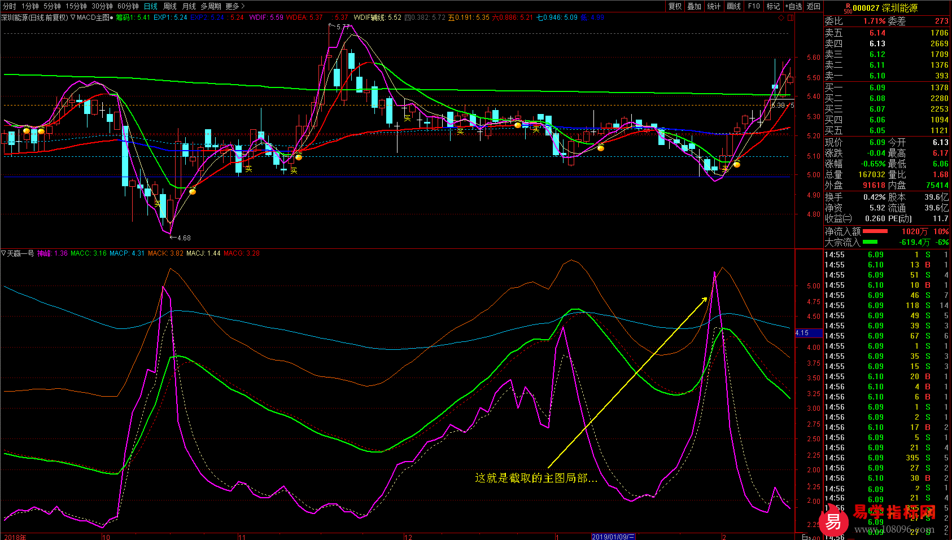Screen dimensions: 952x540
Task: Click the red diamond icon above chart
Action: tap(781, 17)
